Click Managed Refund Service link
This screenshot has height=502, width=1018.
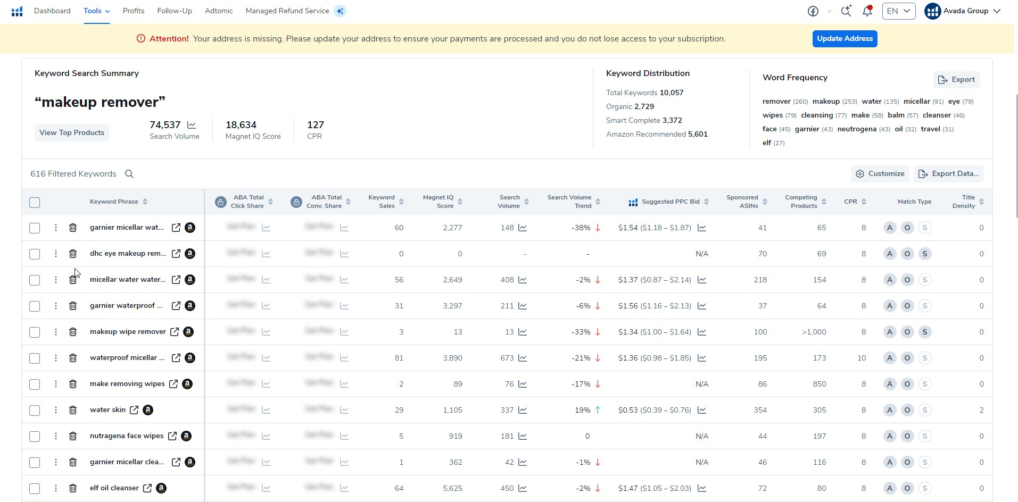pyautogui.click(x=287, y=11)
